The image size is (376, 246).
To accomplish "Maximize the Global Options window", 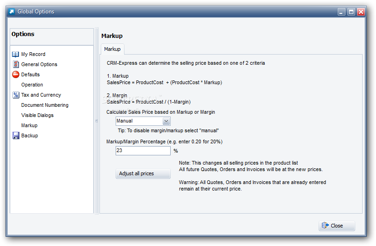I will point(351,12).
